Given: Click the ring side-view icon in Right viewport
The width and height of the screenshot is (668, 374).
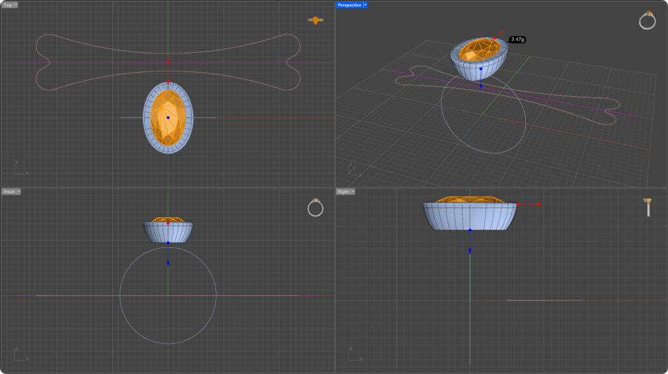Looking at the screenshot, I should [x=648, y=208].
